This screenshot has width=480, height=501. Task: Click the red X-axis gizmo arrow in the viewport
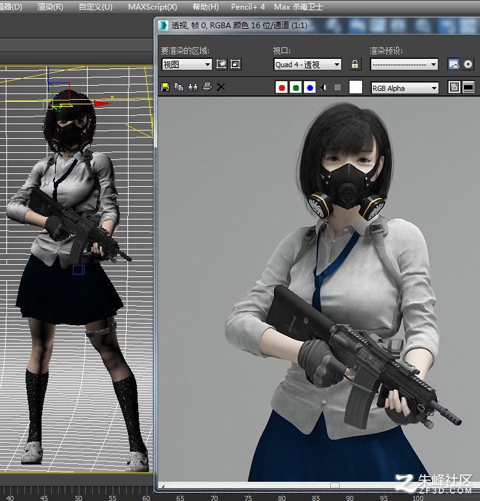point(102,103)
